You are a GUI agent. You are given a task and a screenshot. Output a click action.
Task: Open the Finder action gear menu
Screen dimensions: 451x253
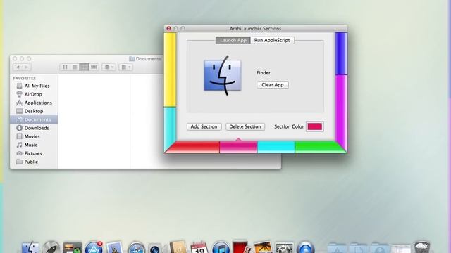point(109,67)
